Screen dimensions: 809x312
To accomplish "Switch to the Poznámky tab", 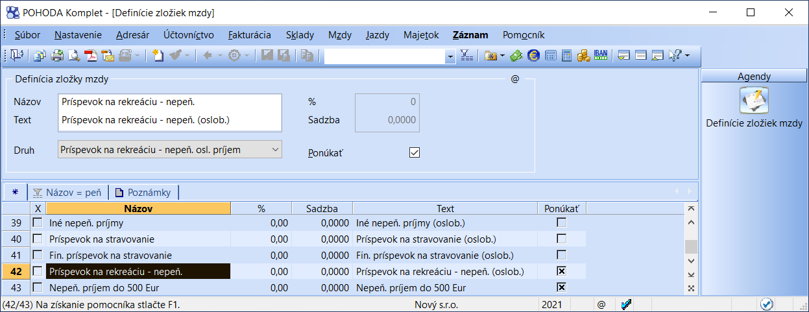I will coord(143,192).
